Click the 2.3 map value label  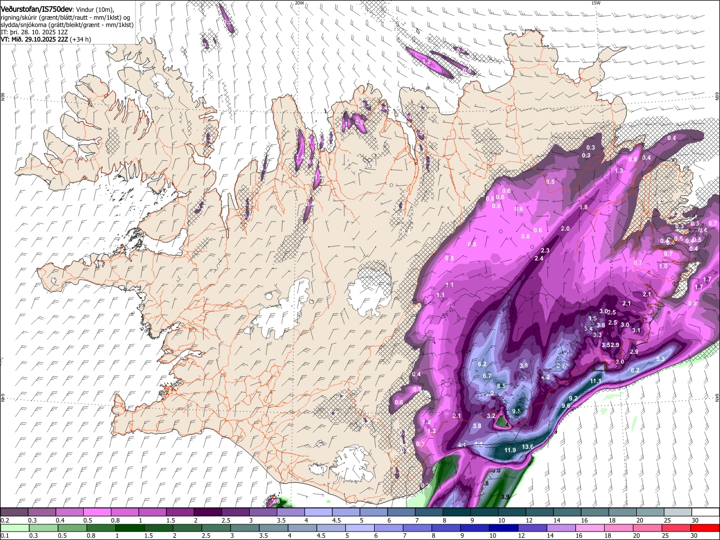point(545,250)
